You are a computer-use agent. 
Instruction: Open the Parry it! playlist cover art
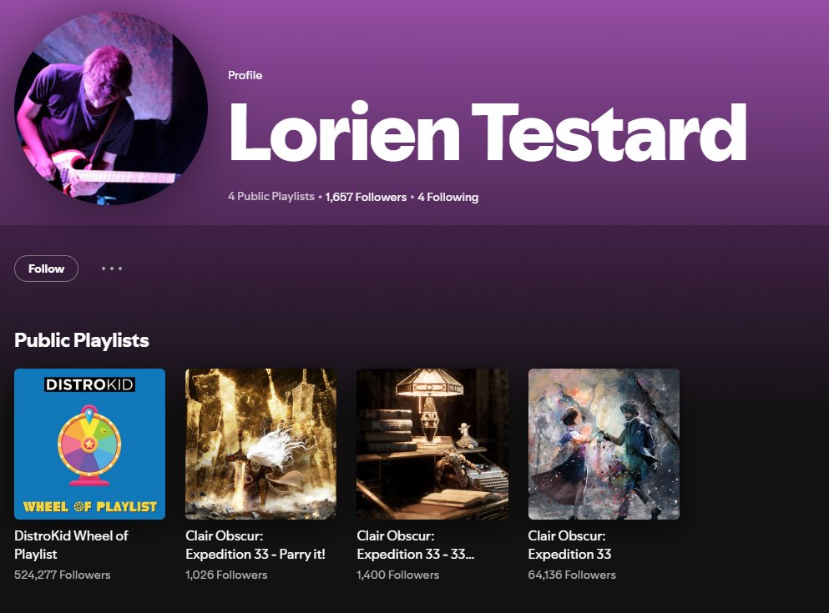260,444
